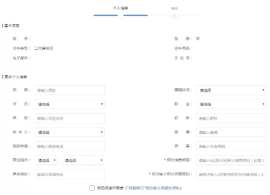The width and height of the screenshot is (270, 195).
Task: Select the 完成 step label
Action: tap(174, 8)
